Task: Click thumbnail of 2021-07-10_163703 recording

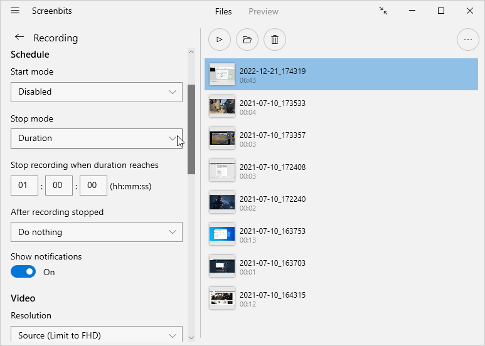Action: tap(222, 266)
